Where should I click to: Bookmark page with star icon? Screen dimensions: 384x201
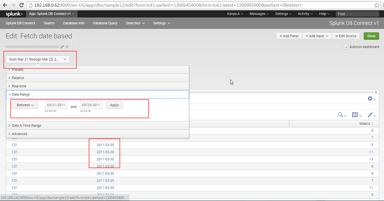tap(377, 5)
